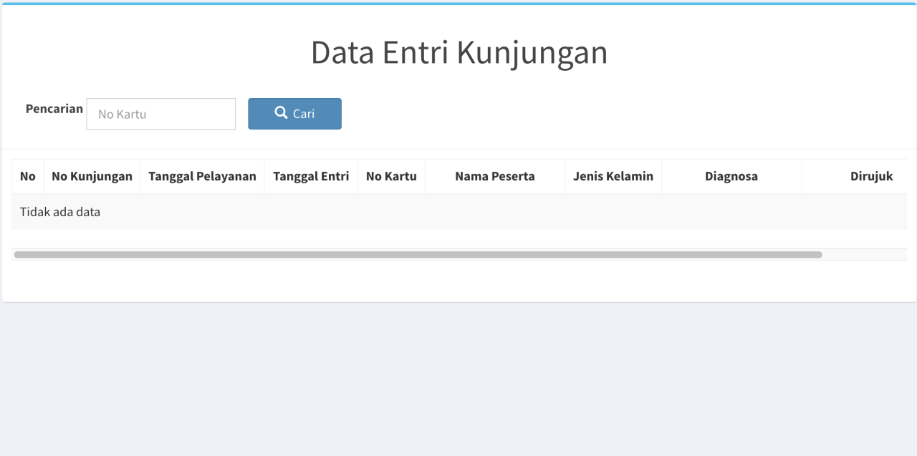
Task: Sort by the No Kunjungan column header
Action: click(92, 176)
